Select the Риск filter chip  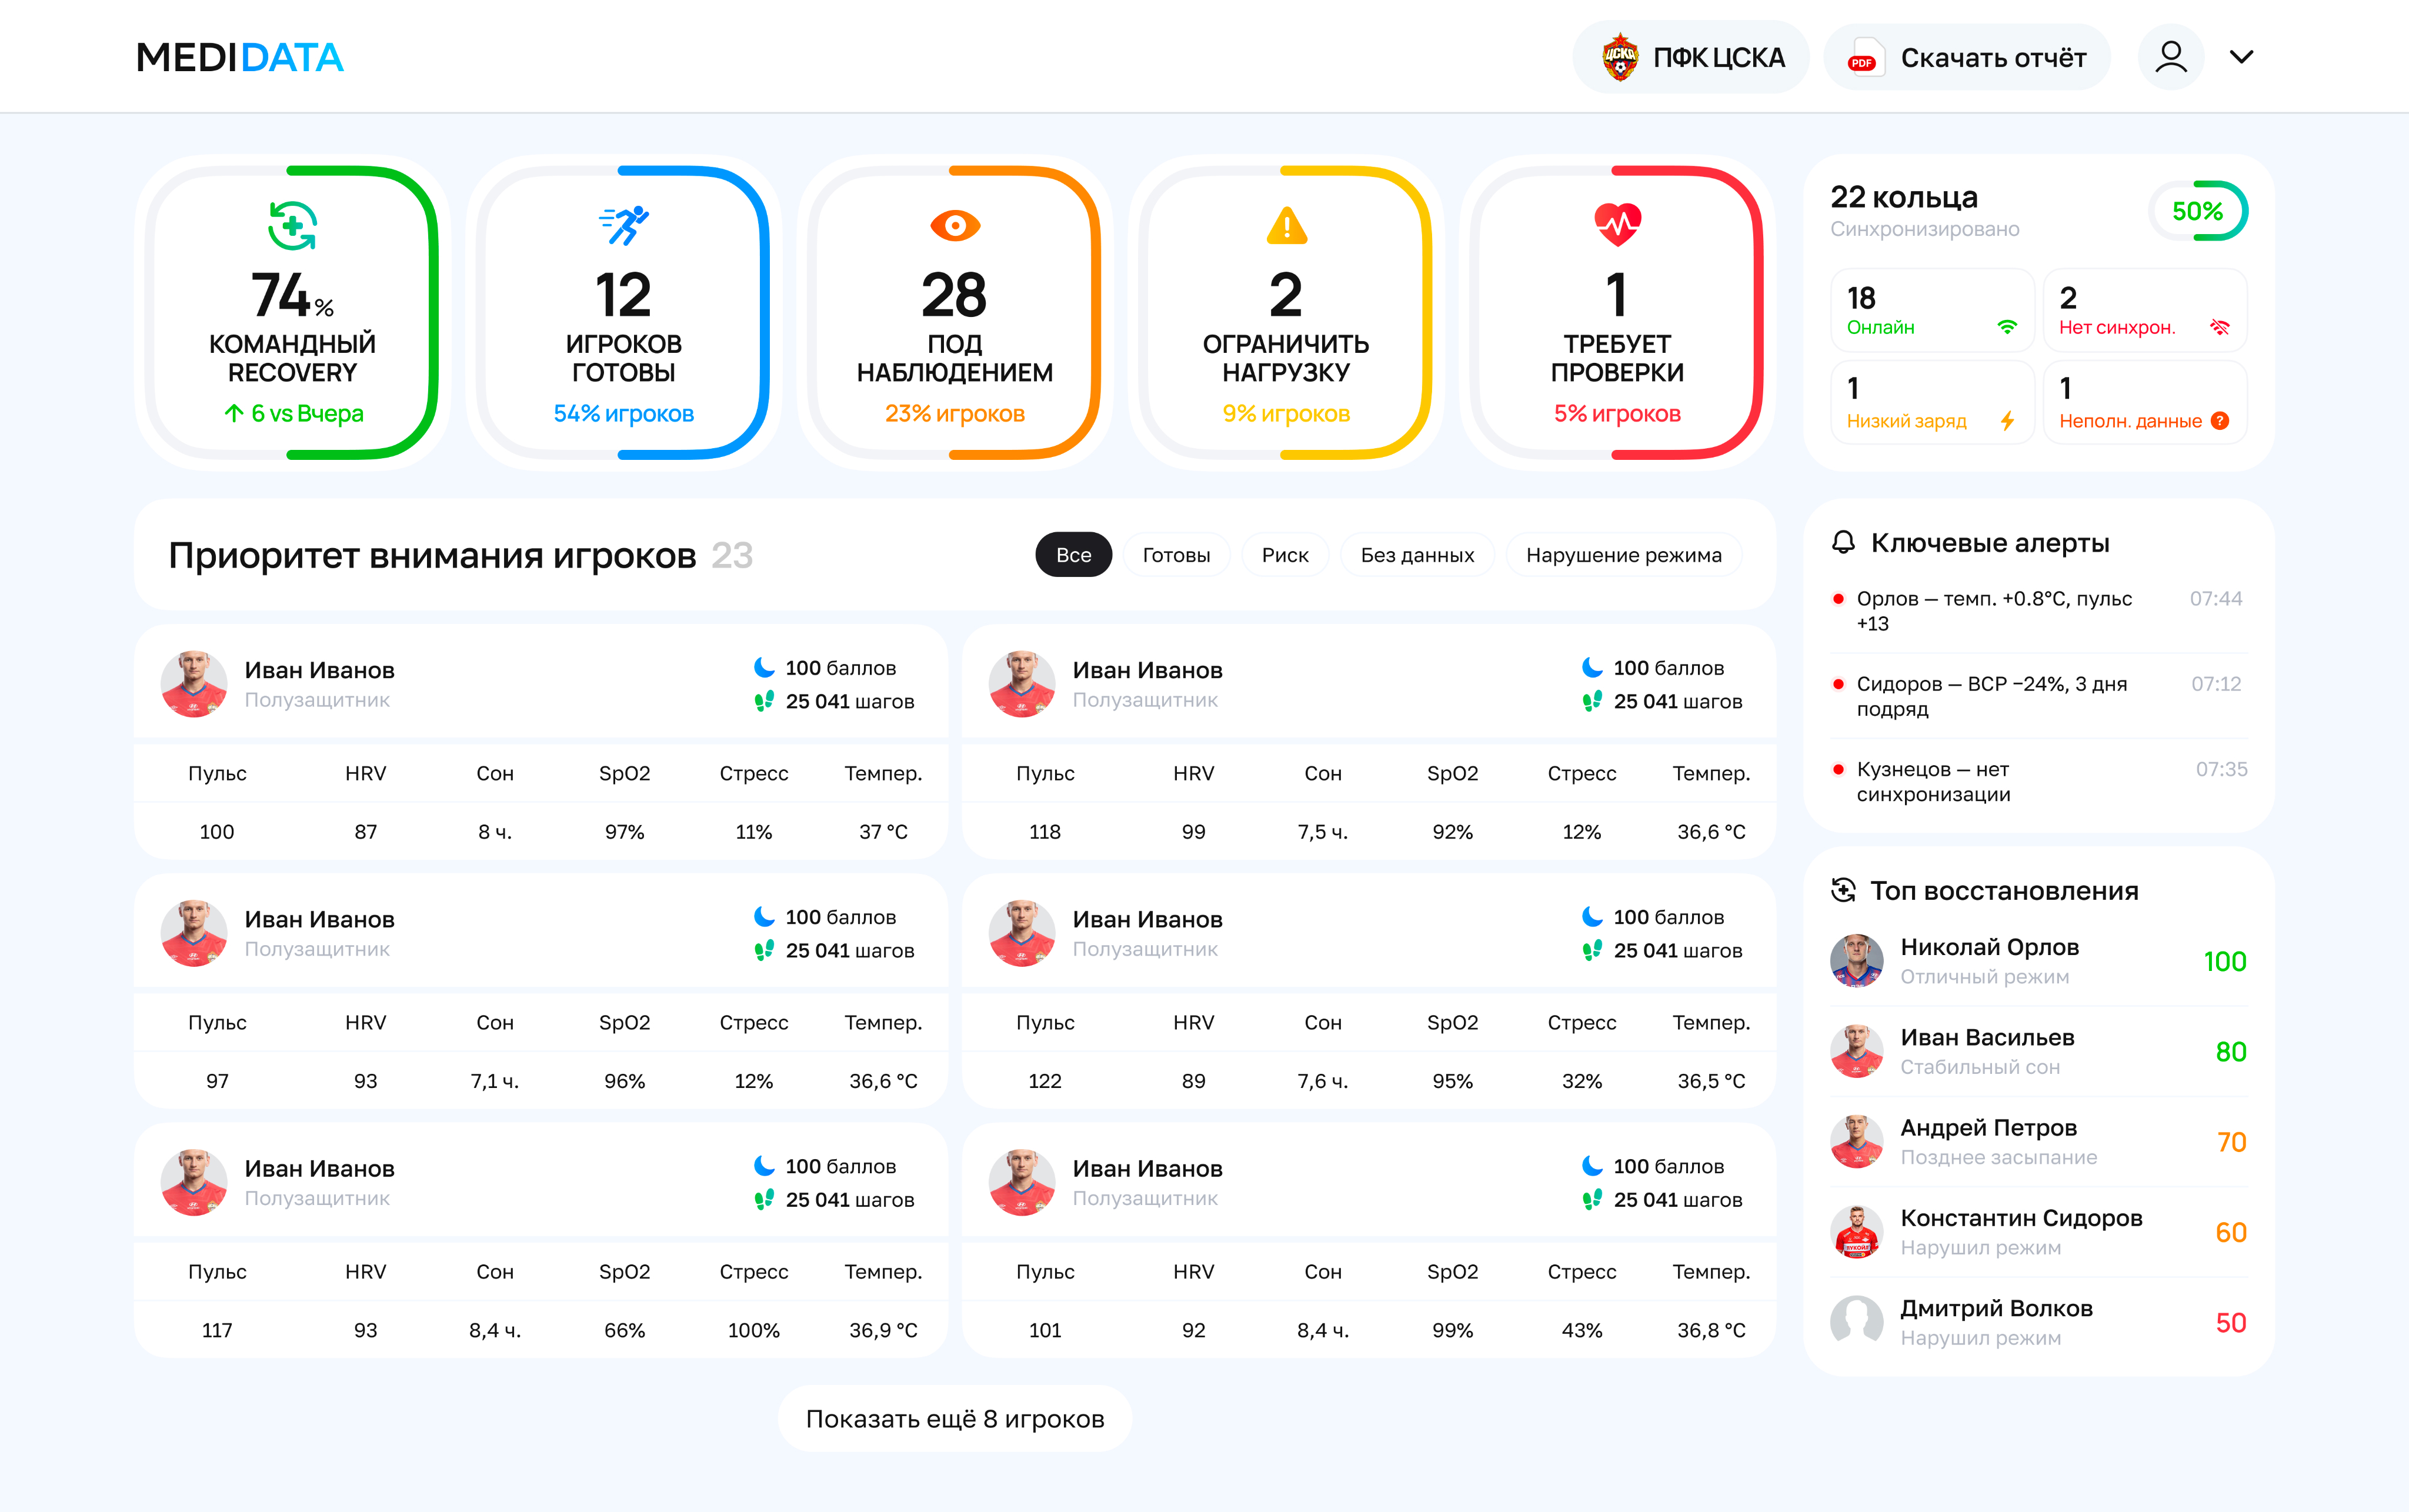pyautogui.click(x=1285, y=555)
